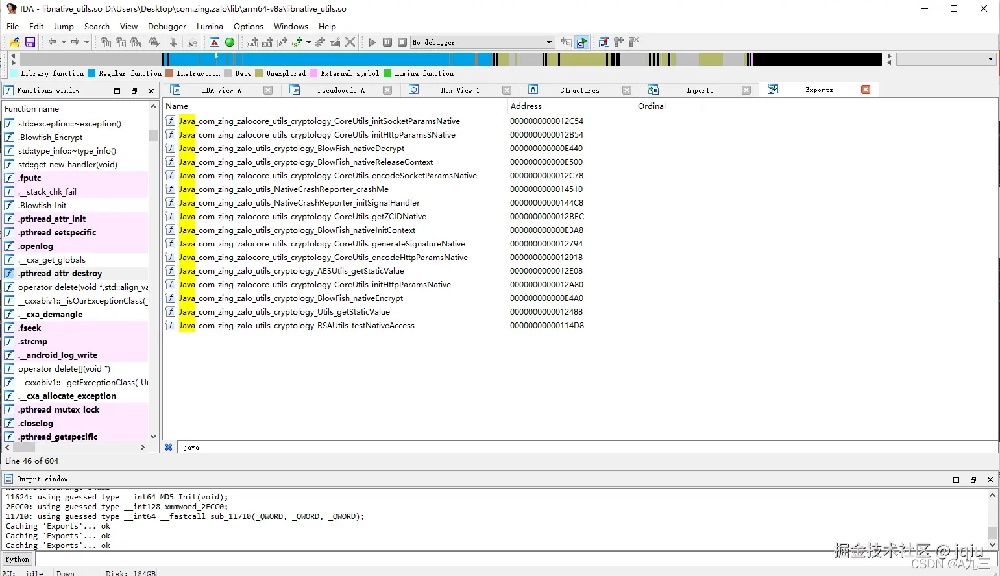Jump forward with the right arrow icon
Viewport: 1000px width, 576px height.
point(75,42)
